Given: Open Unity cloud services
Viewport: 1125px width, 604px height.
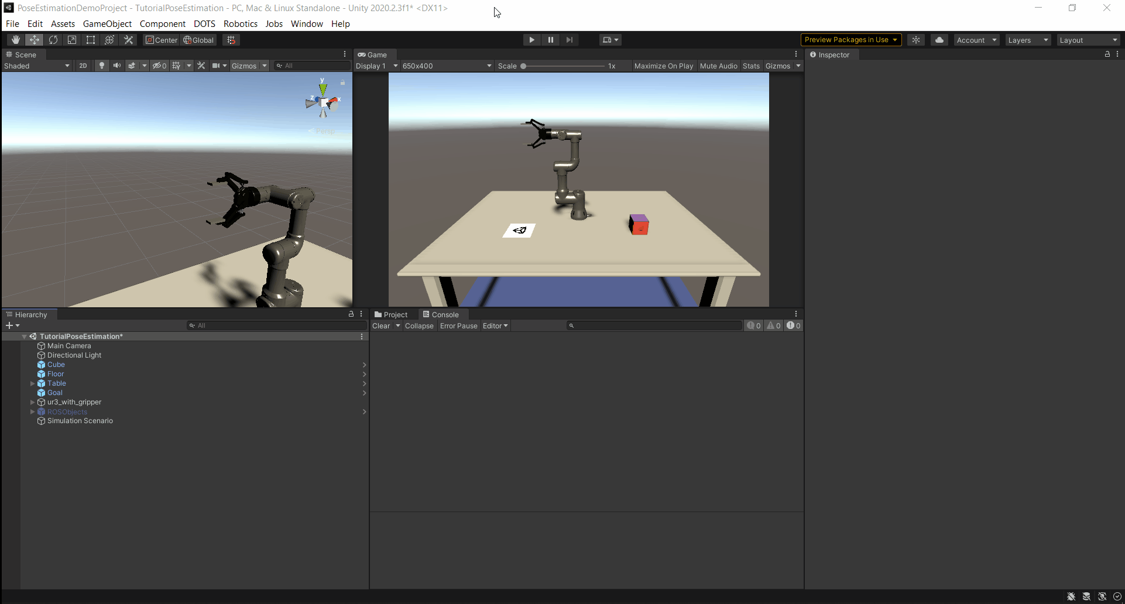Looking at the screenshot, I should click(x=939, y=40).
